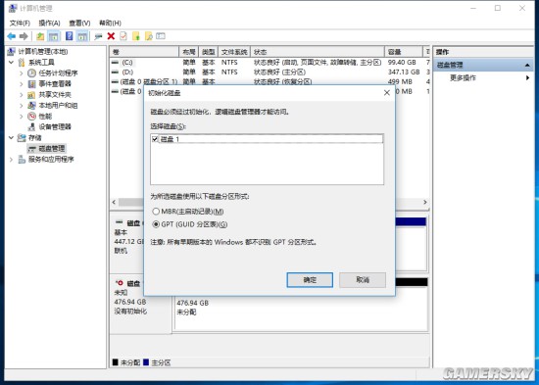Screen dimensions: 539x385
Task: Toggle show/hide Action pane toolbar icon
Action: [x=82, y=36]
